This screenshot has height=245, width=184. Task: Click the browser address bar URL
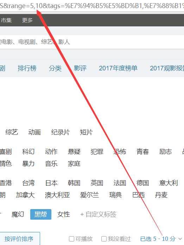point(92,6)
